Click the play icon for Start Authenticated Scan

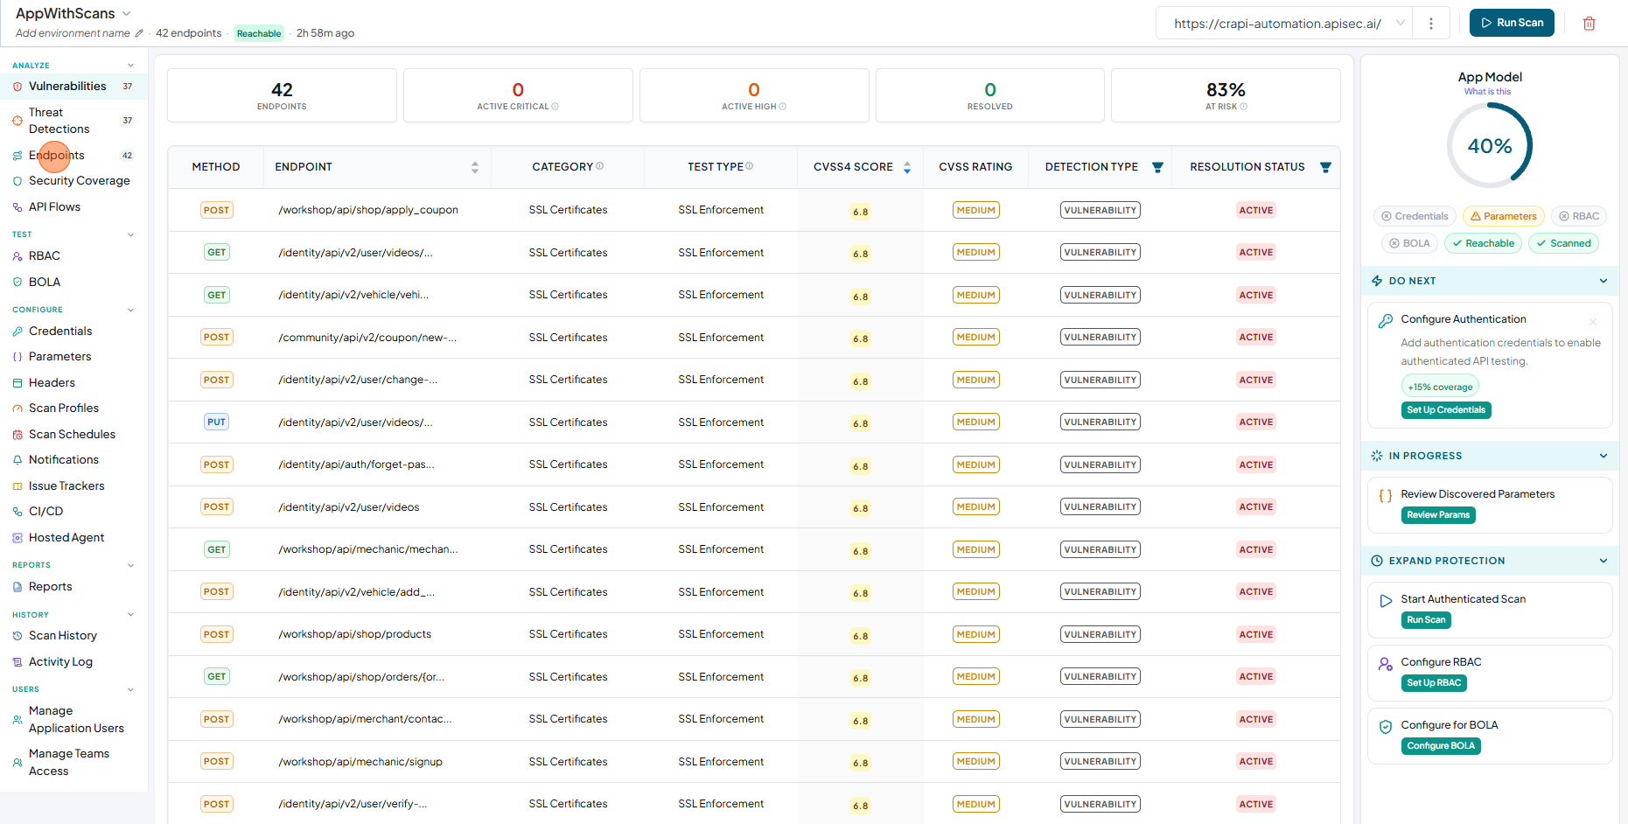click(x=1386, y=601)
